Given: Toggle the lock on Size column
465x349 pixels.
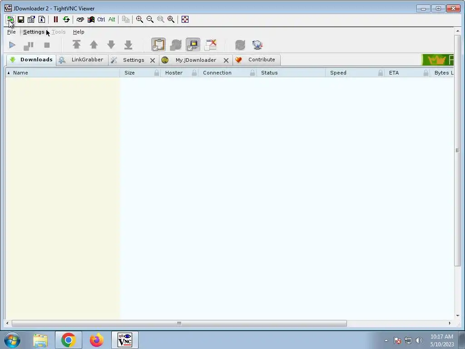Looking at the screenshot, I should tap(157, 73).
